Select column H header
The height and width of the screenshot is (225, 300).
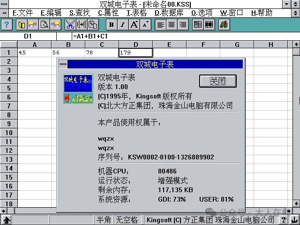pos(271,45)
